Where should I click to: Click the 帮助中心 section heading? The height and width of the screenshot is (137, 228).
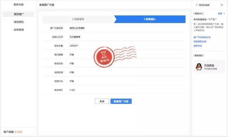[199, 14]
